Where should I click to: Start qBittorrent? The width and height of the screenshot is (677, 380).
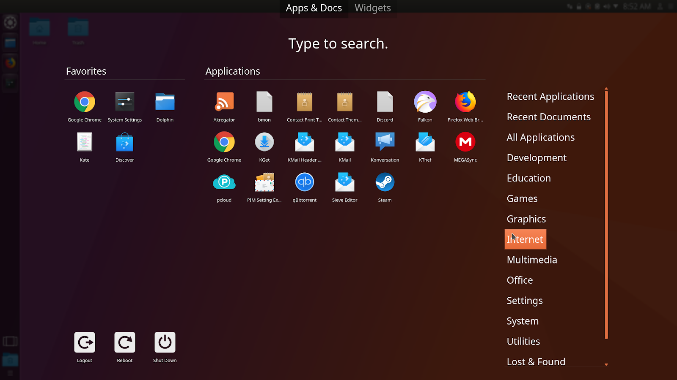[x=304, y=187]
